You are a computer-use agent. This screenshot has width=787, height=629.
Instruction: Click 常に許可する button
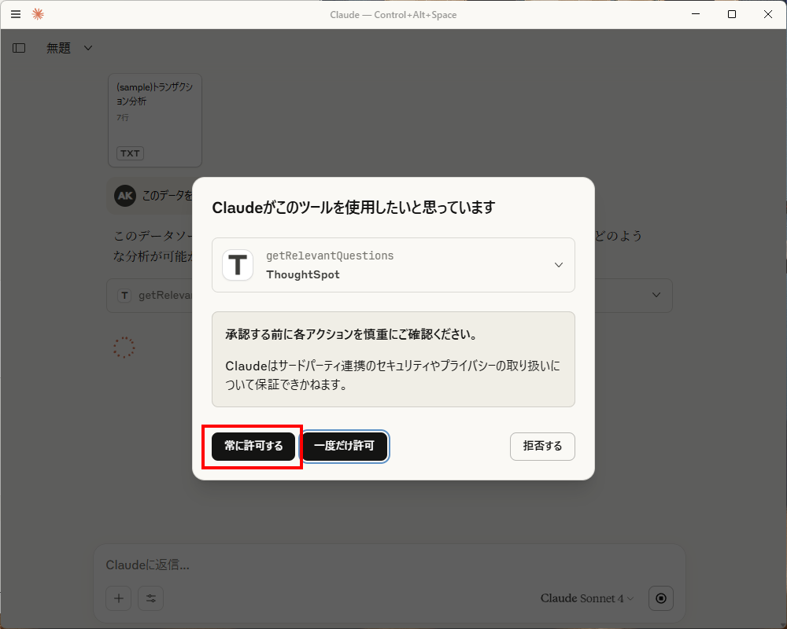point(253,446)
